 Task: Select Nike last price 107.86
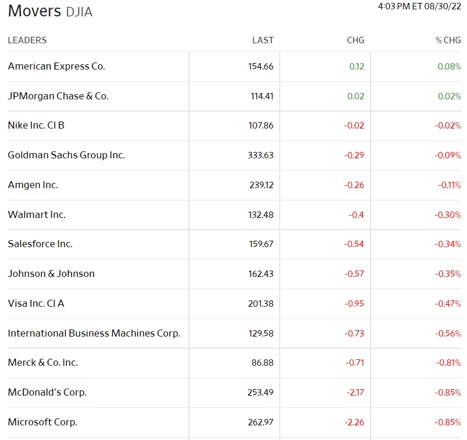point(261,126)
